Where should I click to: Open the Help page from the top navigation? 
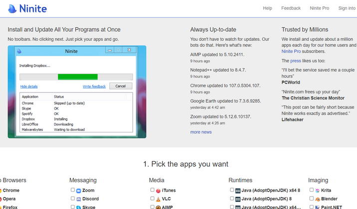coord(267,8)
